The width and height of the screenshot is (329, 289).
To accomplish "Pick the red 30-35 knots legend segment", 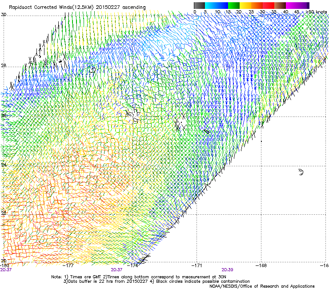I will (269, 5).
